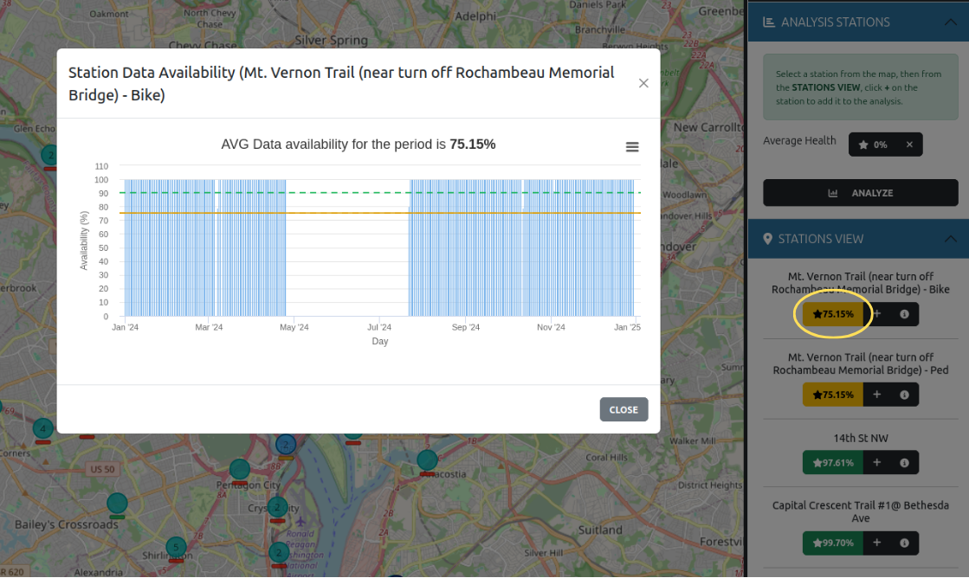Screen dimensions: 969x578
Task: Select the map cluster marker labeled 5 near Shirlington
Action: tap(176, 547)
